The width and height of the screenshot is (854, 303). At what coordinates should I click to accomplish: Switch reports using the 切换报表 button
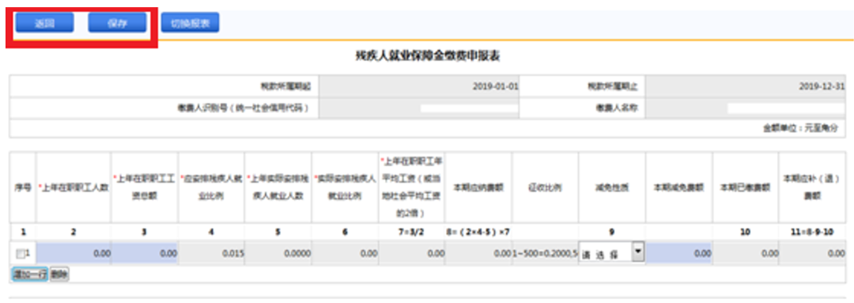[190, 24]
